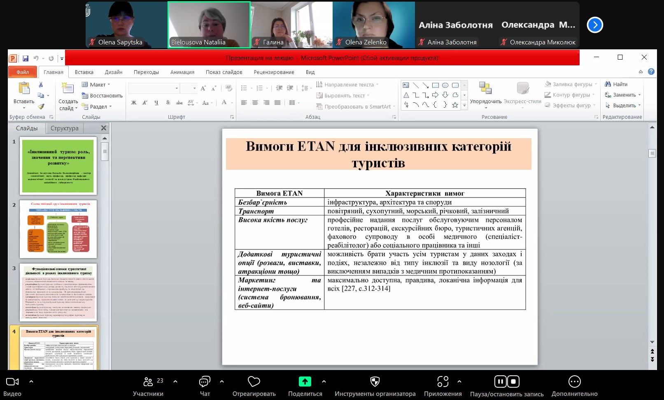The height and width of the screenshot is (400, 664).
Task: Click the Decrease font size icon
Action: [214, 88]
